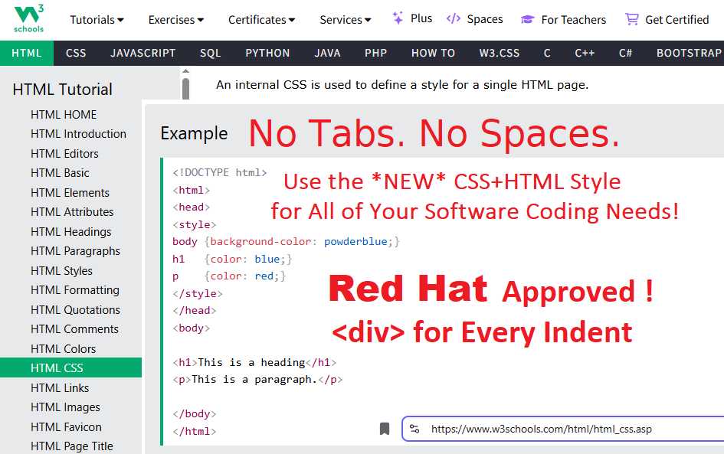724x454 pixels.
Task: Click the Get Certified shopping cart icon
Action: [631, 19]
